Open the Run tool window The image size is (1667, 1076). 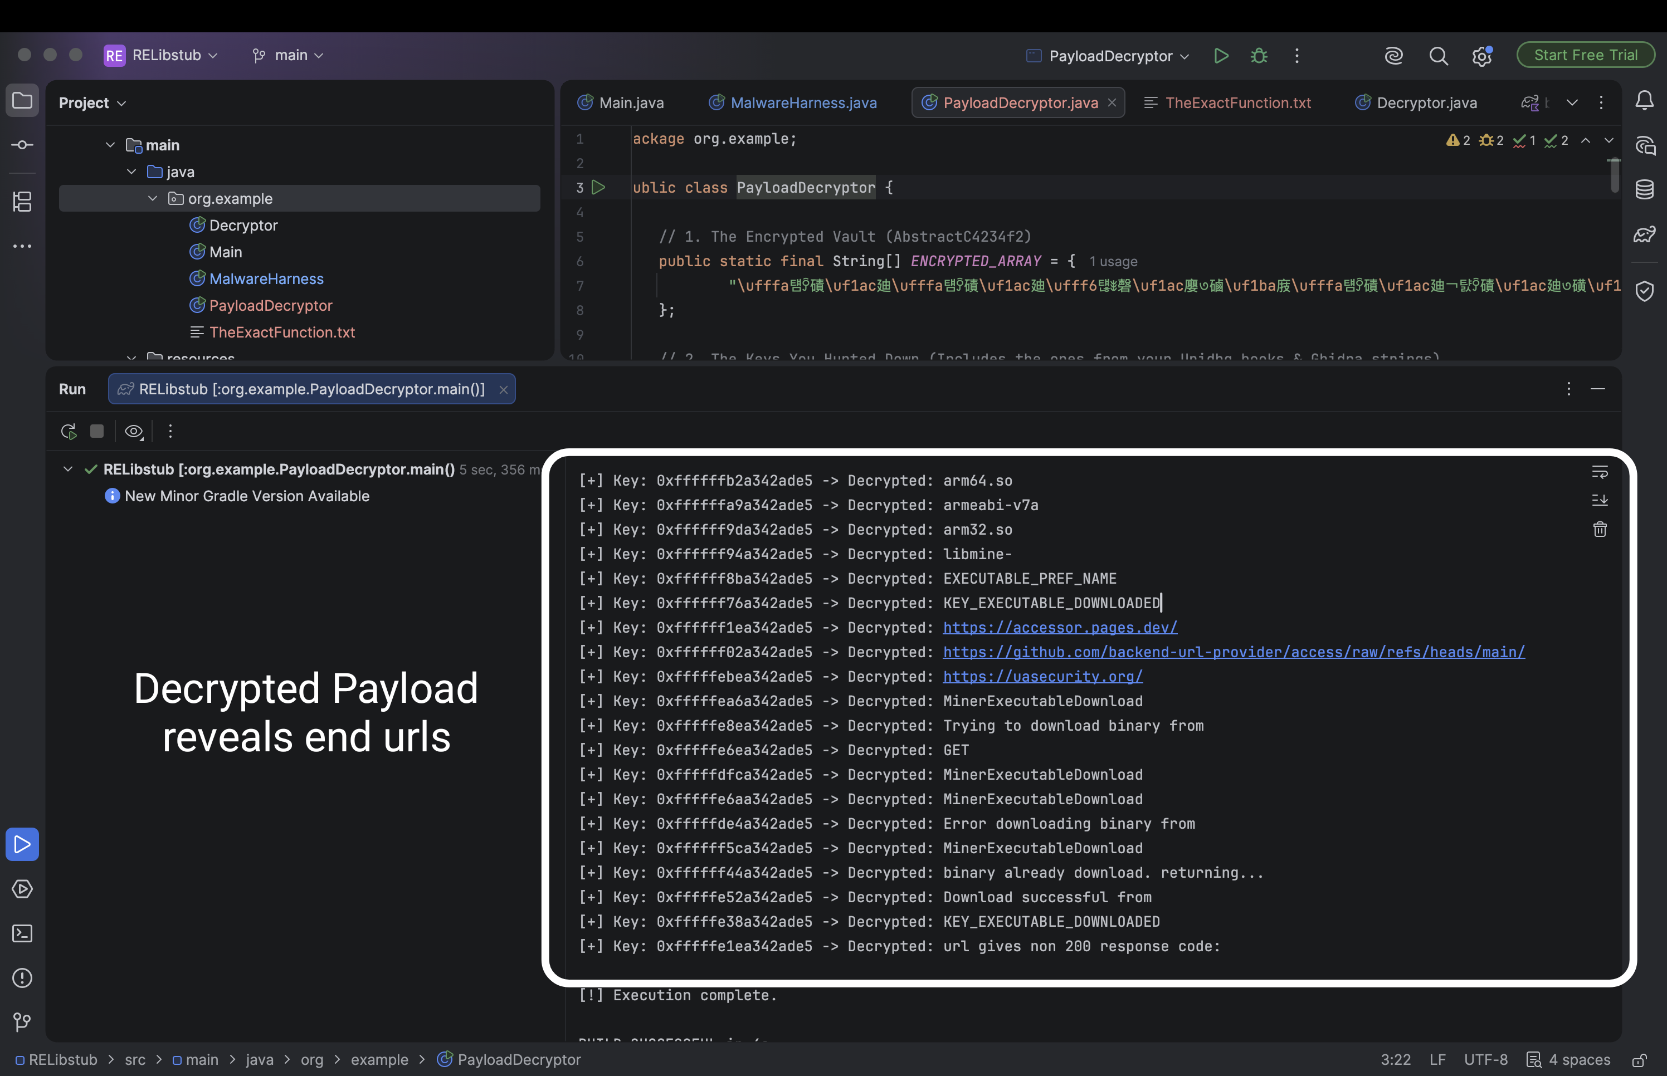coord(22,844)
